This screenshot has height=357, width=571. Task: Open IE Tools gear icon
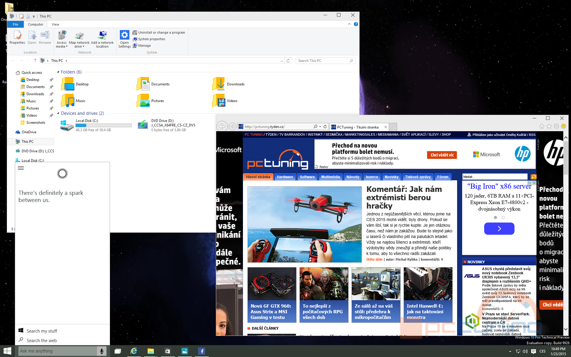pos(556,126)
